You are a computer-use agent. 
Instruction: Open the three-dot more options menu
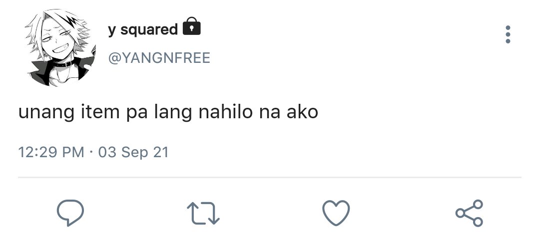(x=508, y=34)
